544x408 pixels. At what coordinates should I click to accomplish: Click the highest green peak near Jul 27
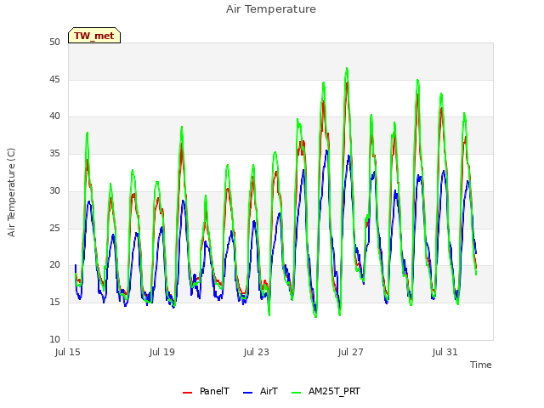tap(347, 69)
